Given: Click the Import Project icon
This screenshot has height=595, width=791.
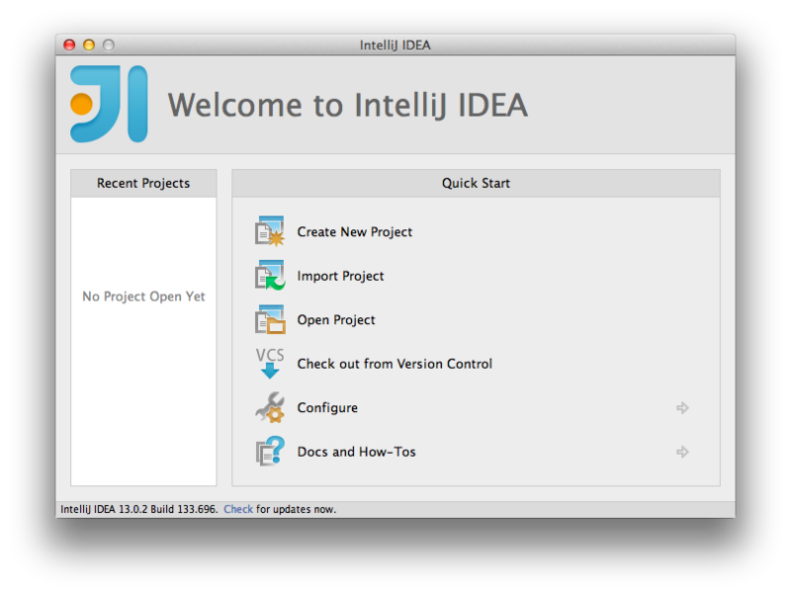Looking at the screenshot, I should pos(270,276).
